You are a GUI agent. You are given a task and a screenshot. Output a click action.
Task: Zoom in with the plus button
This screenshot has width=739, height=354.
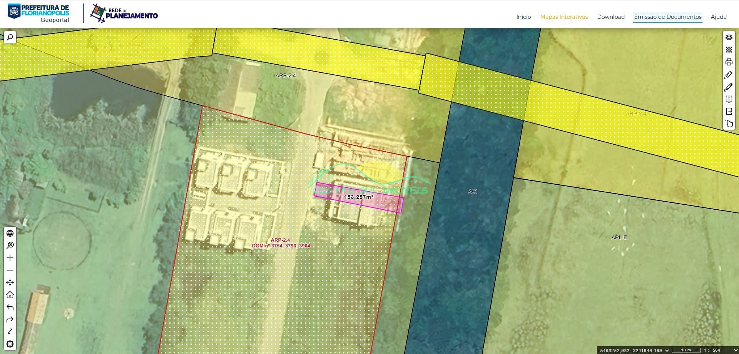[10, 258]
